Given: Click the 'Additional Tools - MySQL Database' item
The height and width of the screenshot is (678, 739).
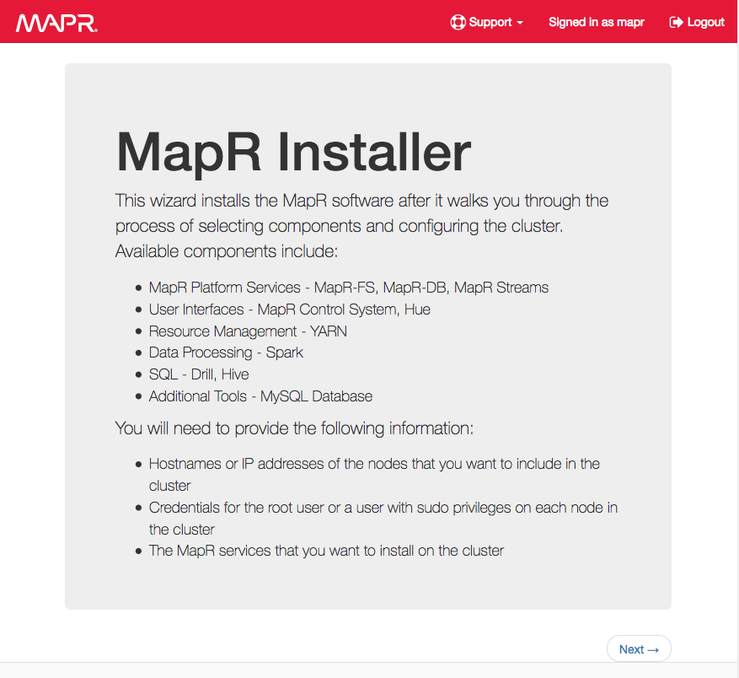Looking at the screenshot, I should [260, 396].
